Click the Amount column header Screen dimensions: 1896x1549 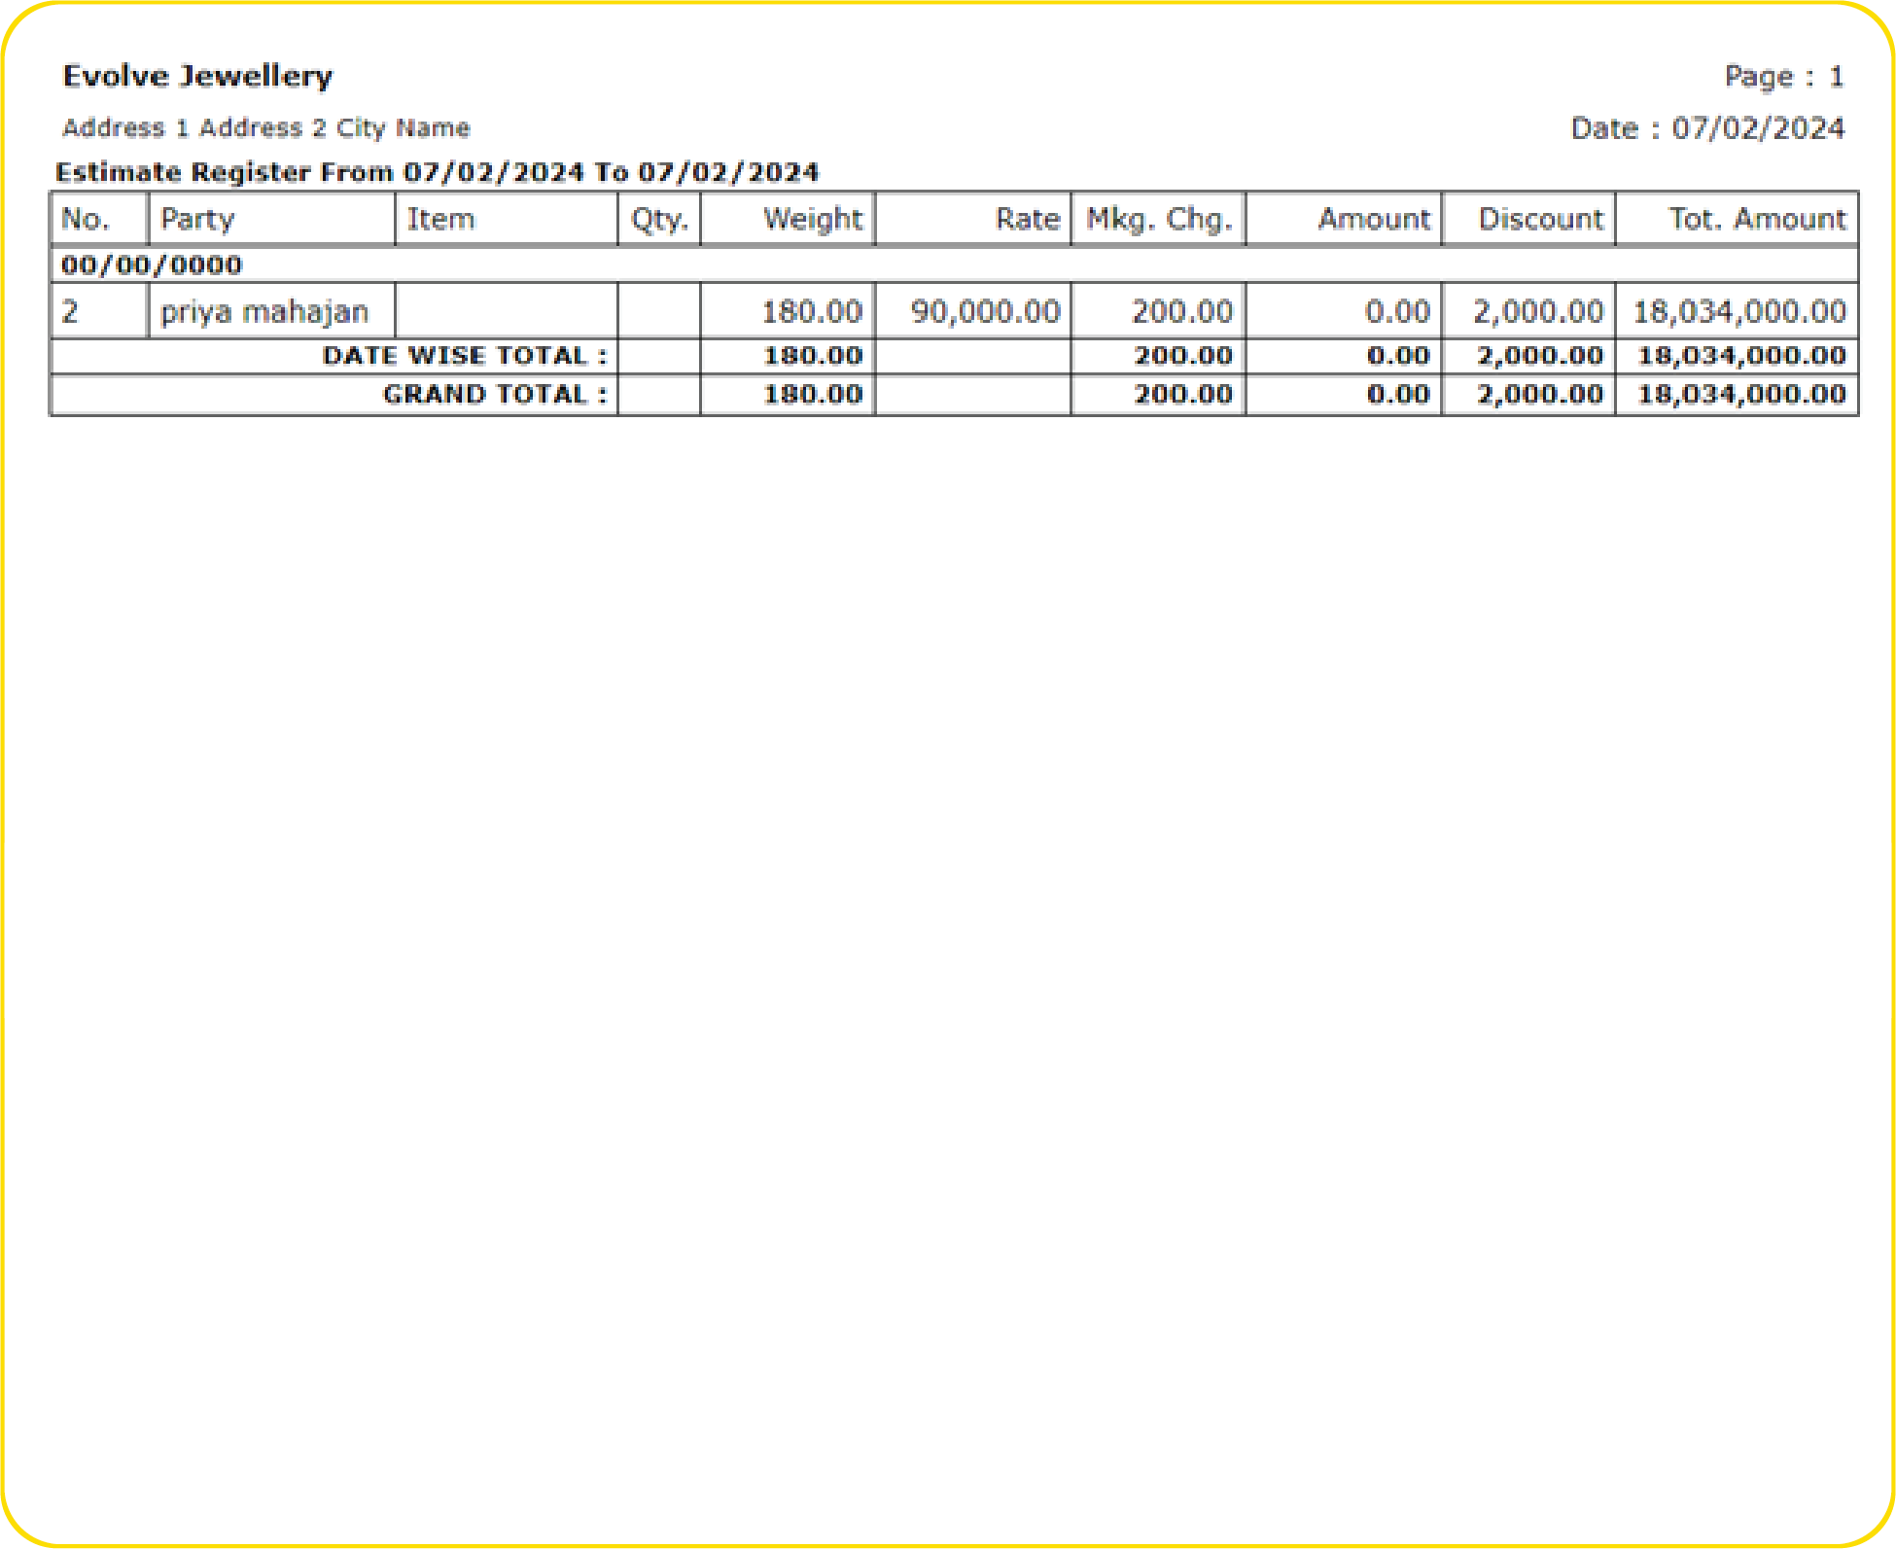coord(1374,219)
